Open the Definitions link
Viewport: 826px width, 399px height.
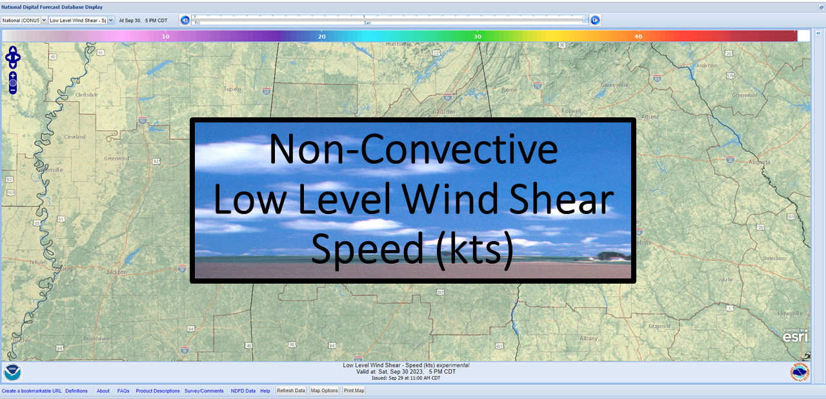tap(76, 391)
